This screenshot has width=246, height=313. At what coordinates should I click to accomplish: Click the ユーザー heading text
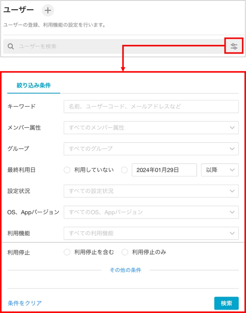tap(18, 10)
